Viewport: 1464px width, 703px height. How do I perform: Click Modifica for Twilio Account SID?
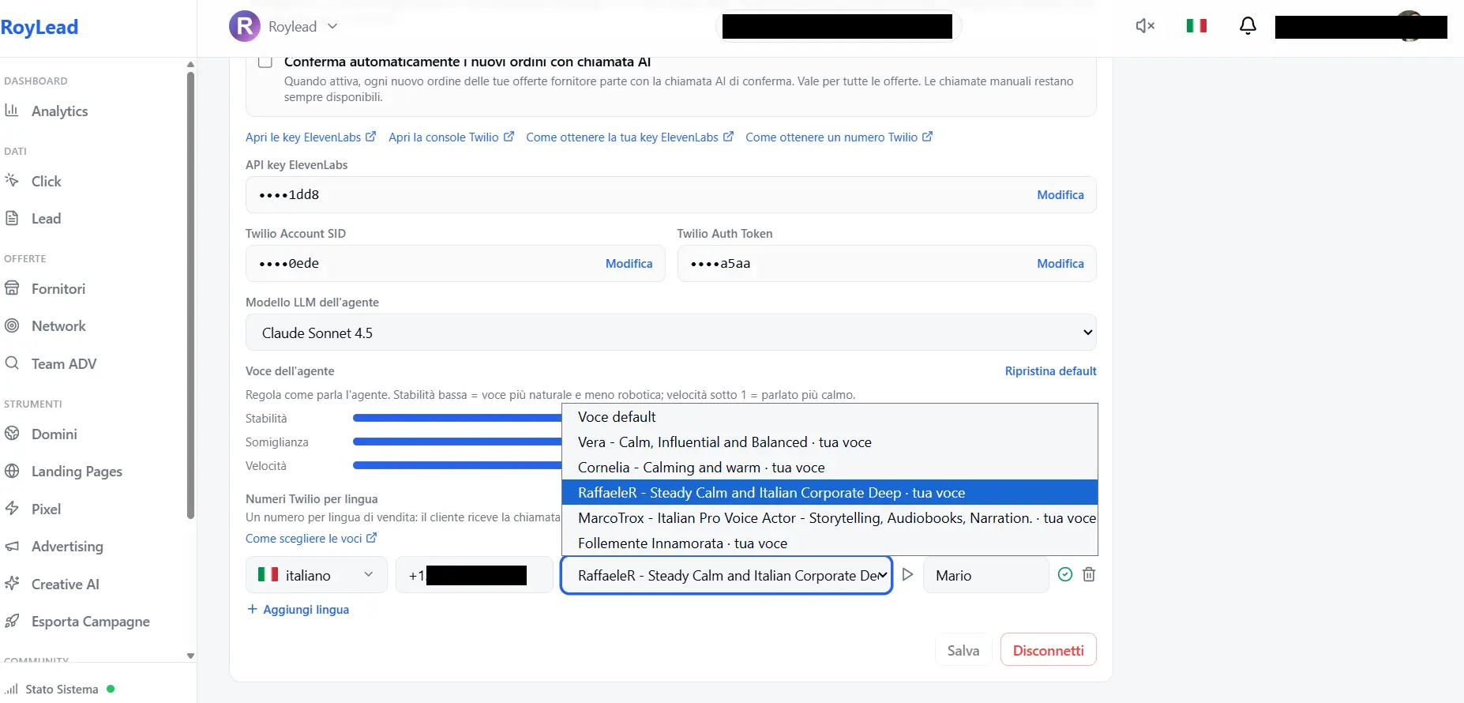(x=629, y=263)
